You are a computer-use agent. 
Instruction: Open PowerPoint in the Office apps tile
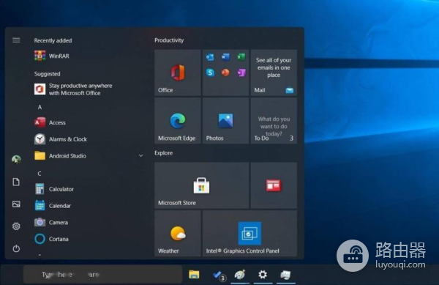pyautogui.click(x=225, y=73)
